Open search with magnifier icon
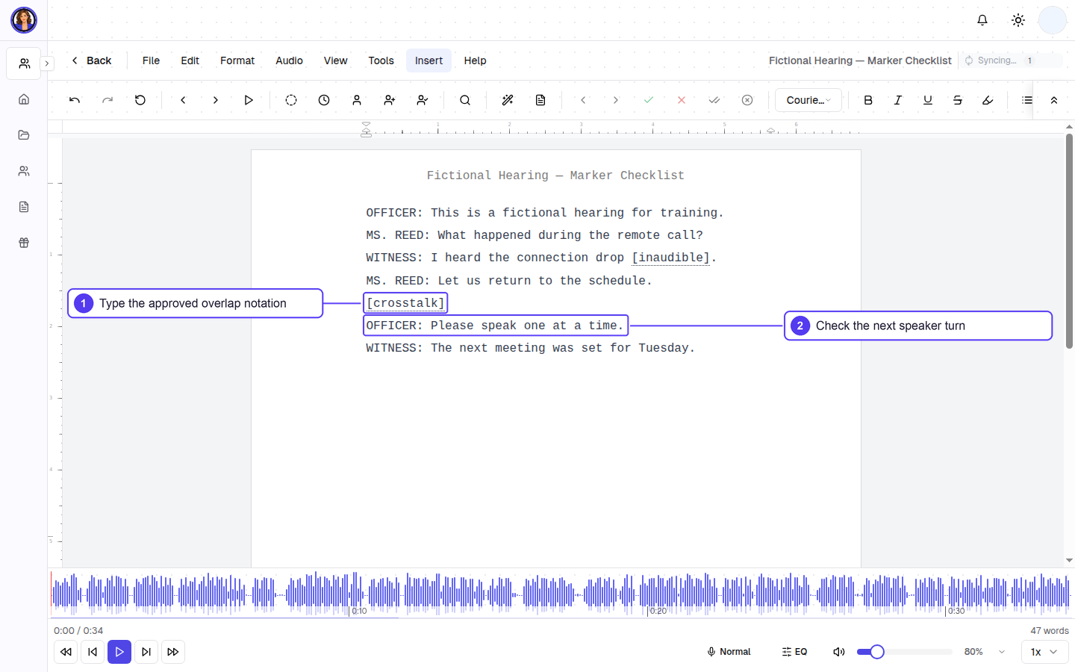The width and height of the screenshot is (1075, 672). [465, 100]
